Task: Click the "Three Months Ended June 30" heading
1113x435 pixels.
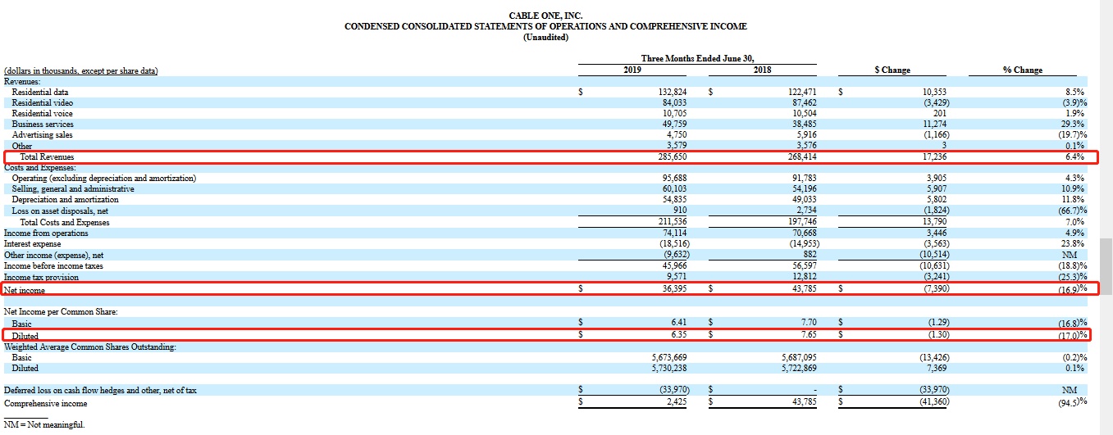Action: 697,57
